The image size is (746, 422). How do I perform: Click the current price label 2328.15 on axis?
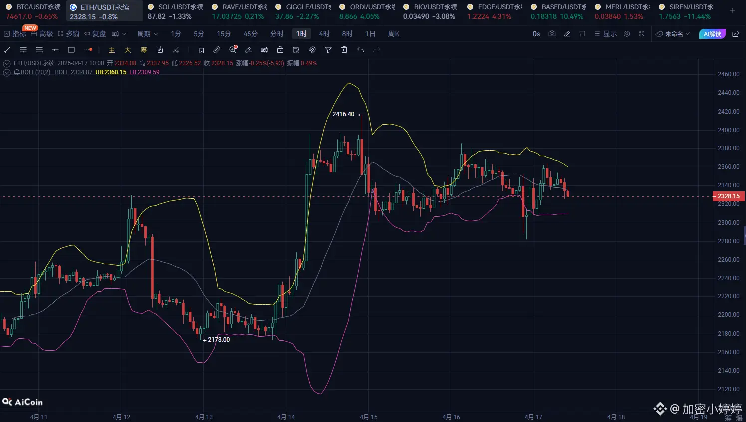coord(729,196)
